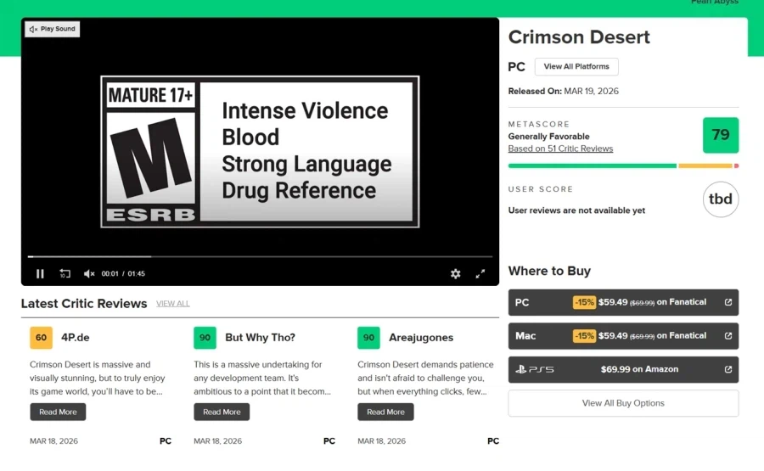Read more of the 4P.de review
Screen dimensions: 764x471
pos(58,412)
